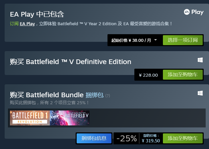Screen dimensions: 209x149
Task: Click the EA Play logo
Action: tap(194, 12)
